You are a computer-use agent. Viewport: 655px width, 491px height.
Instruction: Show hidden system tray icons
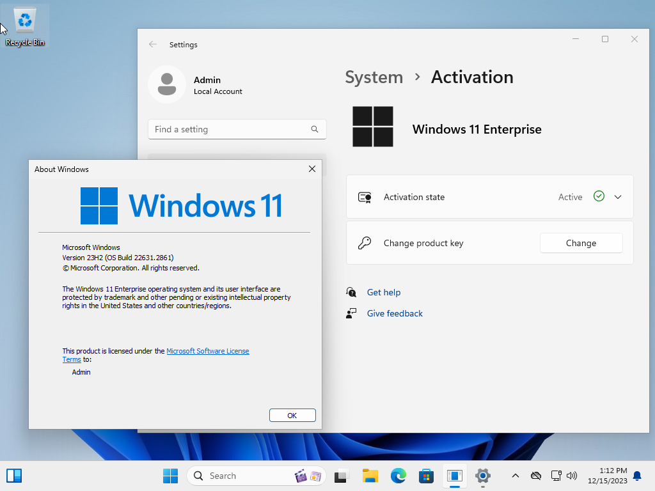click(516, 476)
